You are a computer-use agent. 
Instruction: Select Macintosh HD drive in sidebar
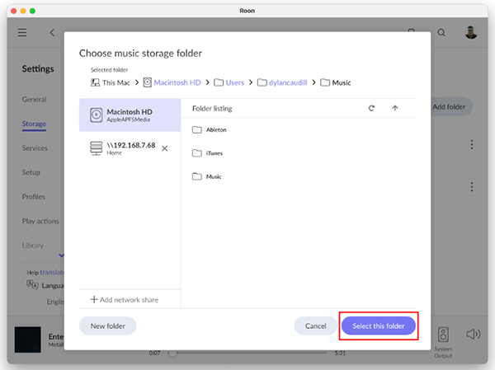tap(130, 115)
